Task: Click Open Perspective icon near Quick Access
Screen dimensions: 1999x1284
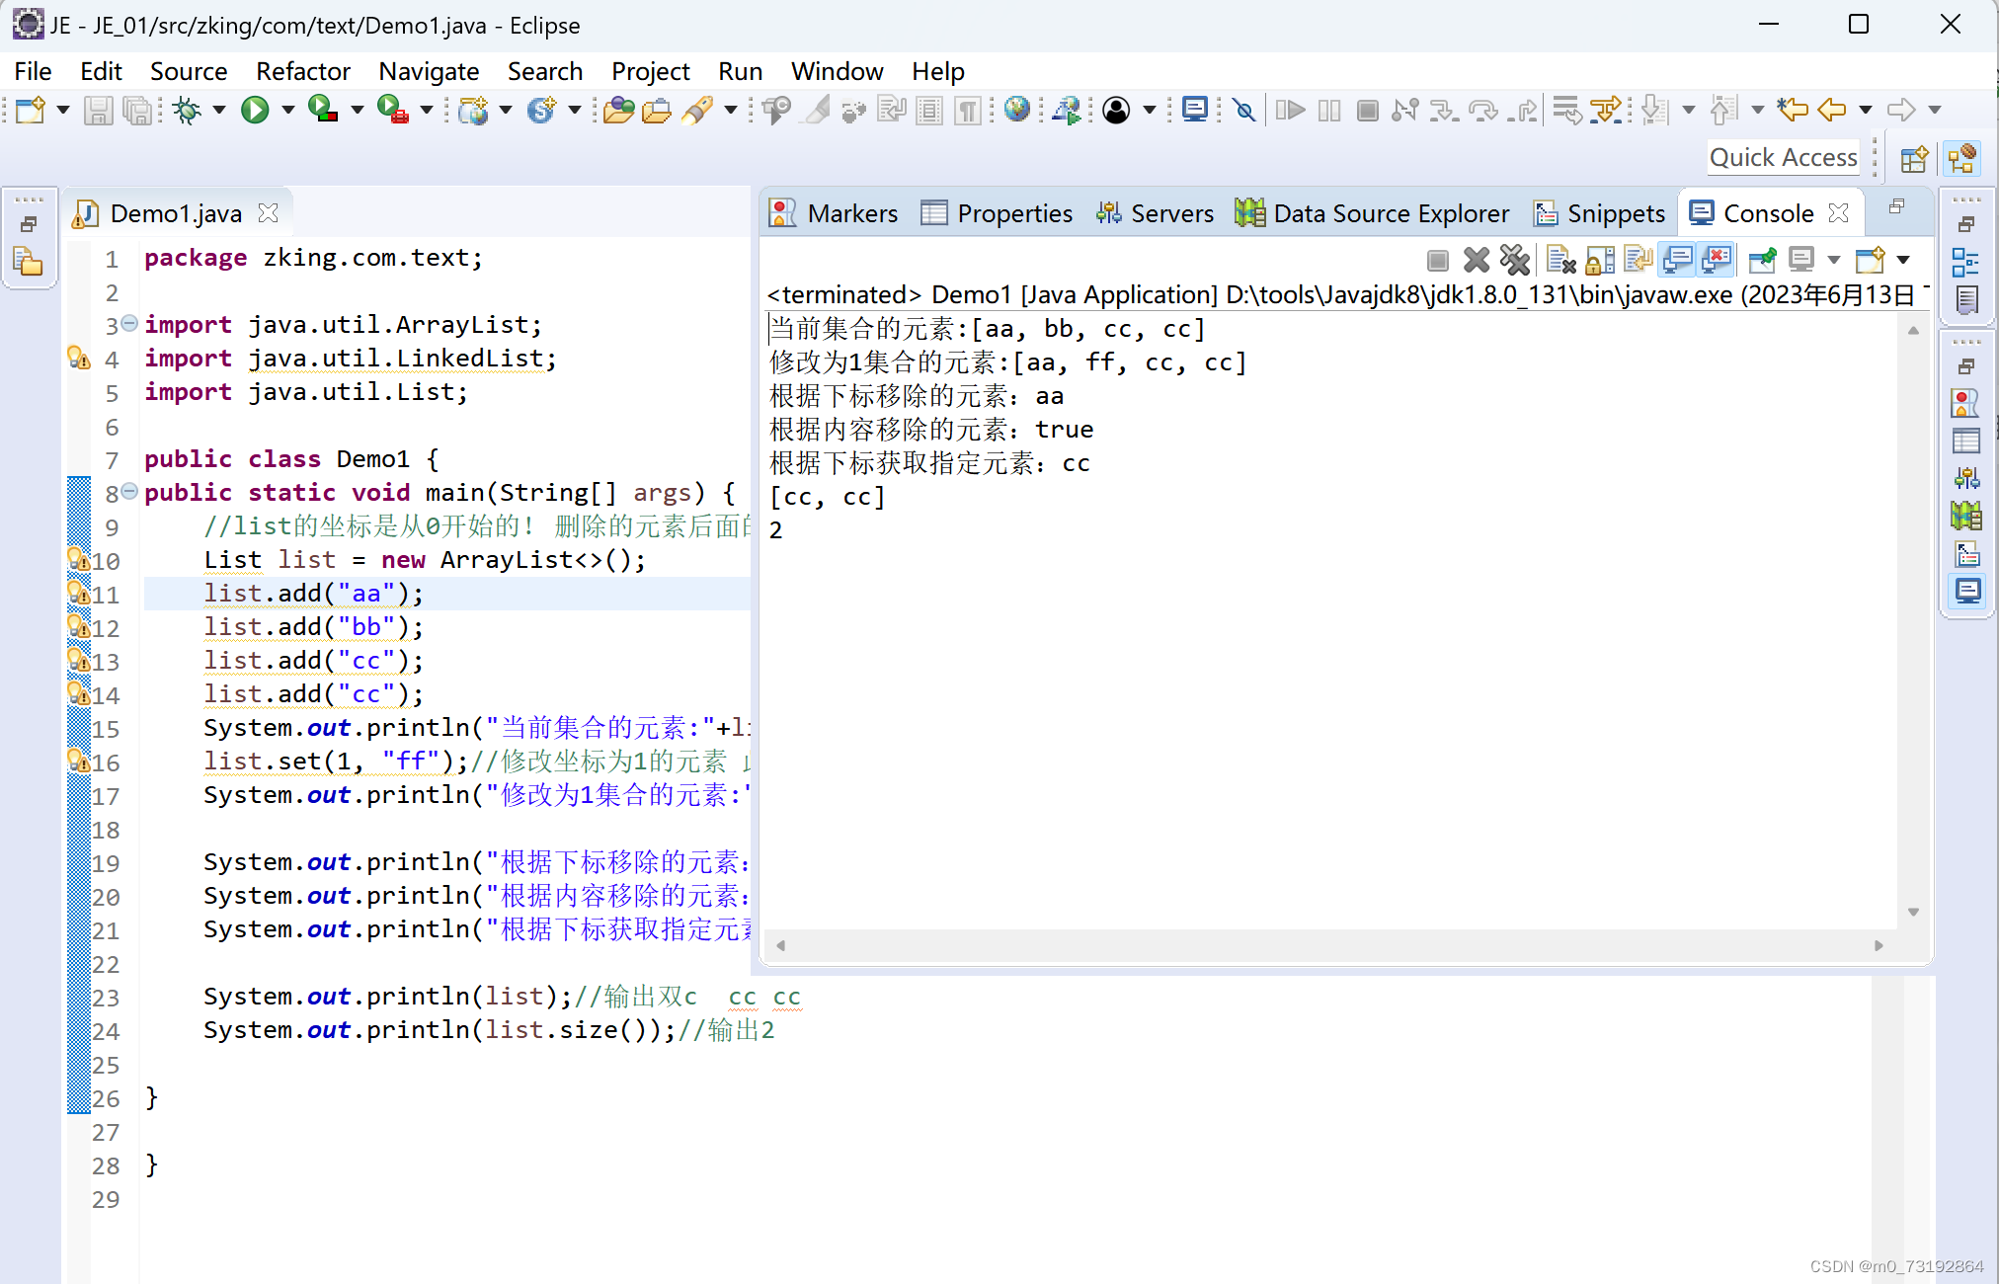Action: pos(1914,158)
